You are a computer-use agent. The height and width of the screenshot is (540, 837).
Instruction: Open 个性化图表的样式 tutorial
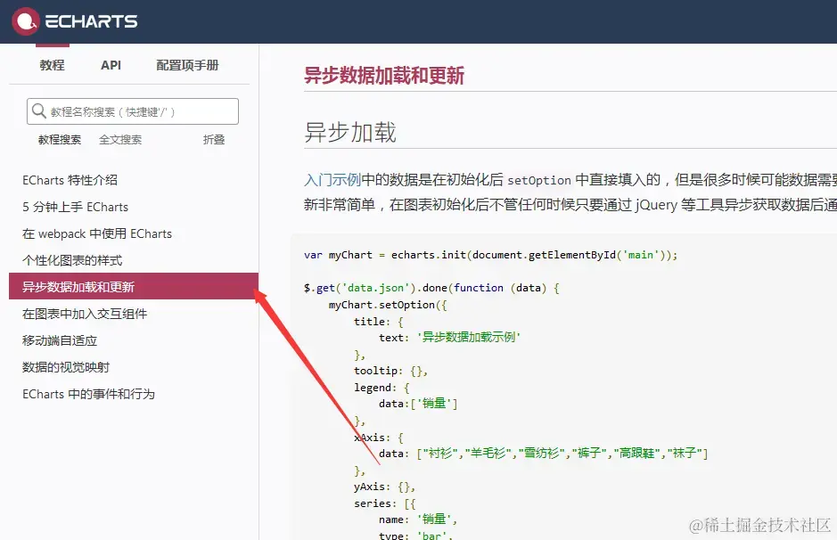[72, 260]
